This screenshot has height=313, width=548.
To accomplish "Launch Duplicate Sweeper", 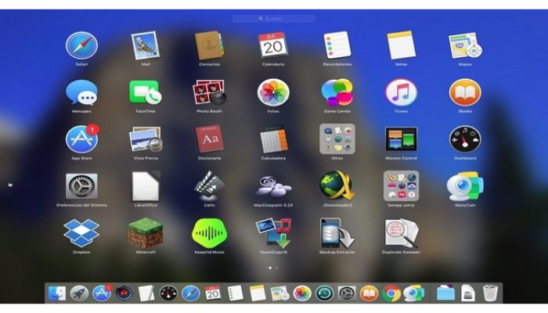I will 401,233.
